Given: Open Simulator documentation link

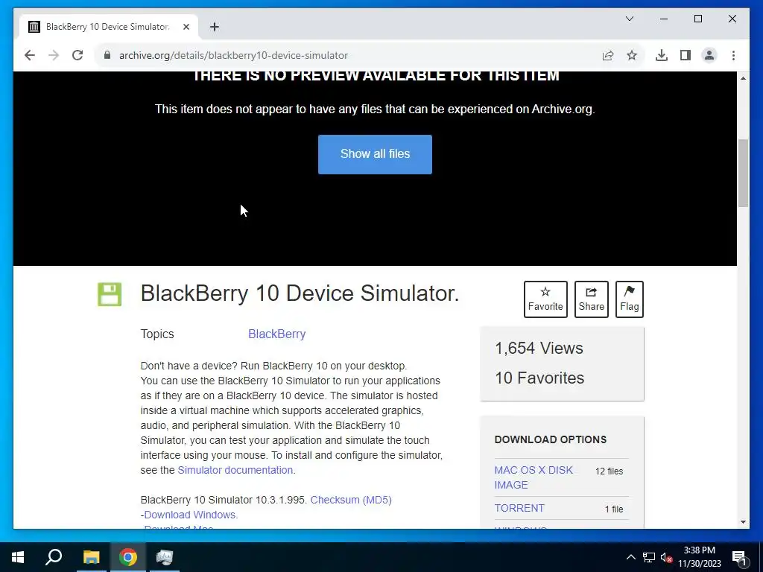Looking at the screenshot, I should pyautogui.click(x=235, y=471).
